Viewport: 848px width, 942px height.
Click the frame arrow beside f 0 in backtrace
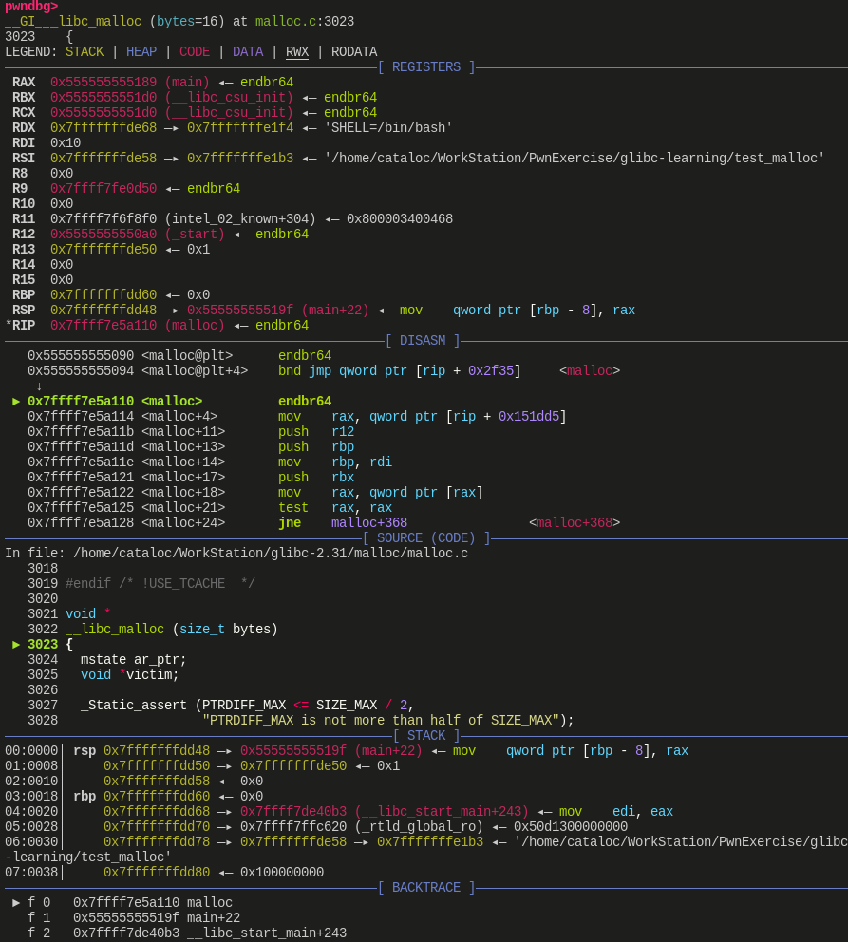point(16,903)
